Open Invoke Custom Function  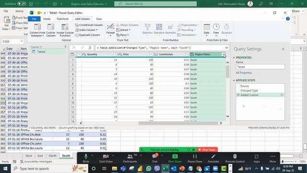pos(65,30)
